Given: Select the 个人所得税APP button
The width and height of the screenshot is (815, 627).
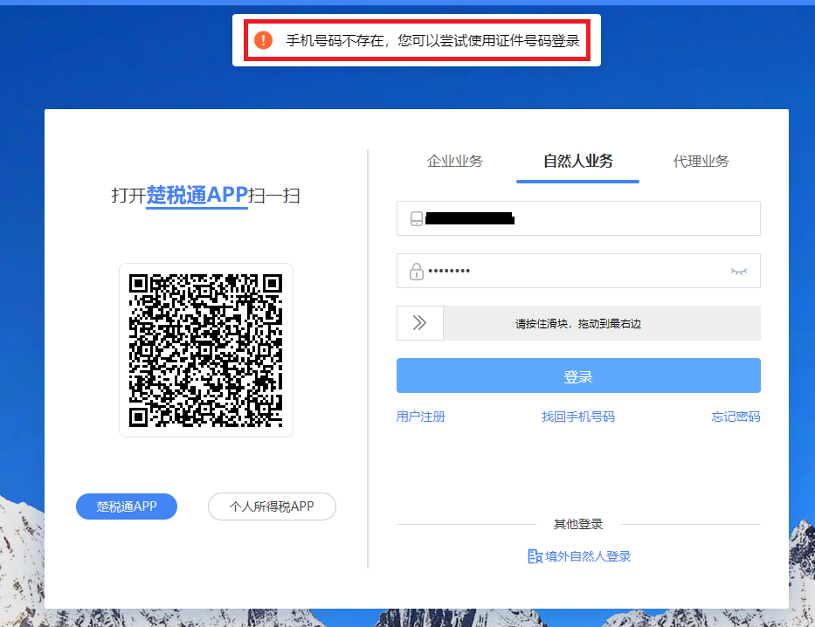Looking at the screenshot, I should pos(272,506).
